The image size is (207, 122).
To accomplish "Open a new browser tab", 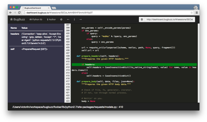I will coord(54,8).
